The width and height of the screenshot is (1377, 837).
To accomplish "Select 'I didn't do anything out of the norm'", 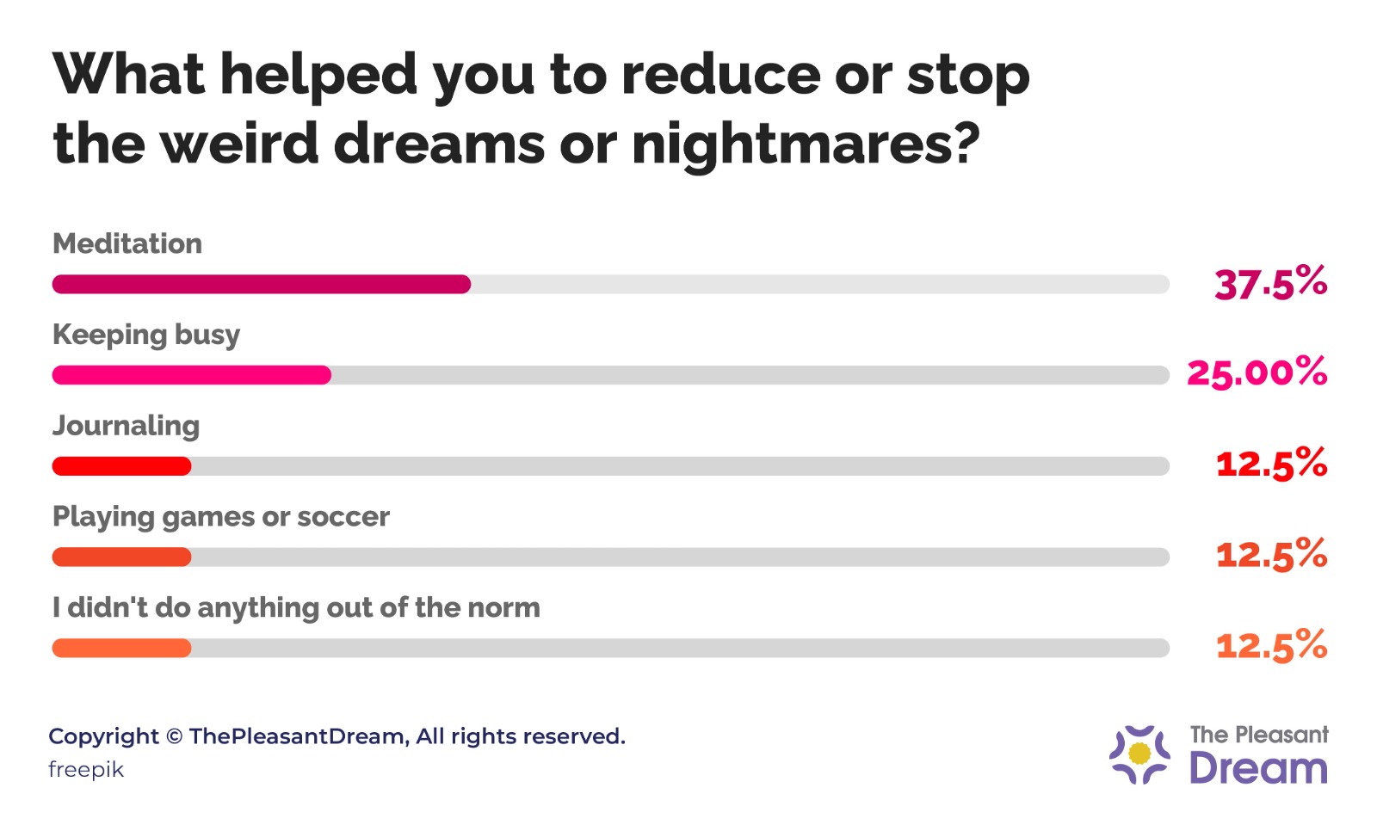I will [296, 608].
